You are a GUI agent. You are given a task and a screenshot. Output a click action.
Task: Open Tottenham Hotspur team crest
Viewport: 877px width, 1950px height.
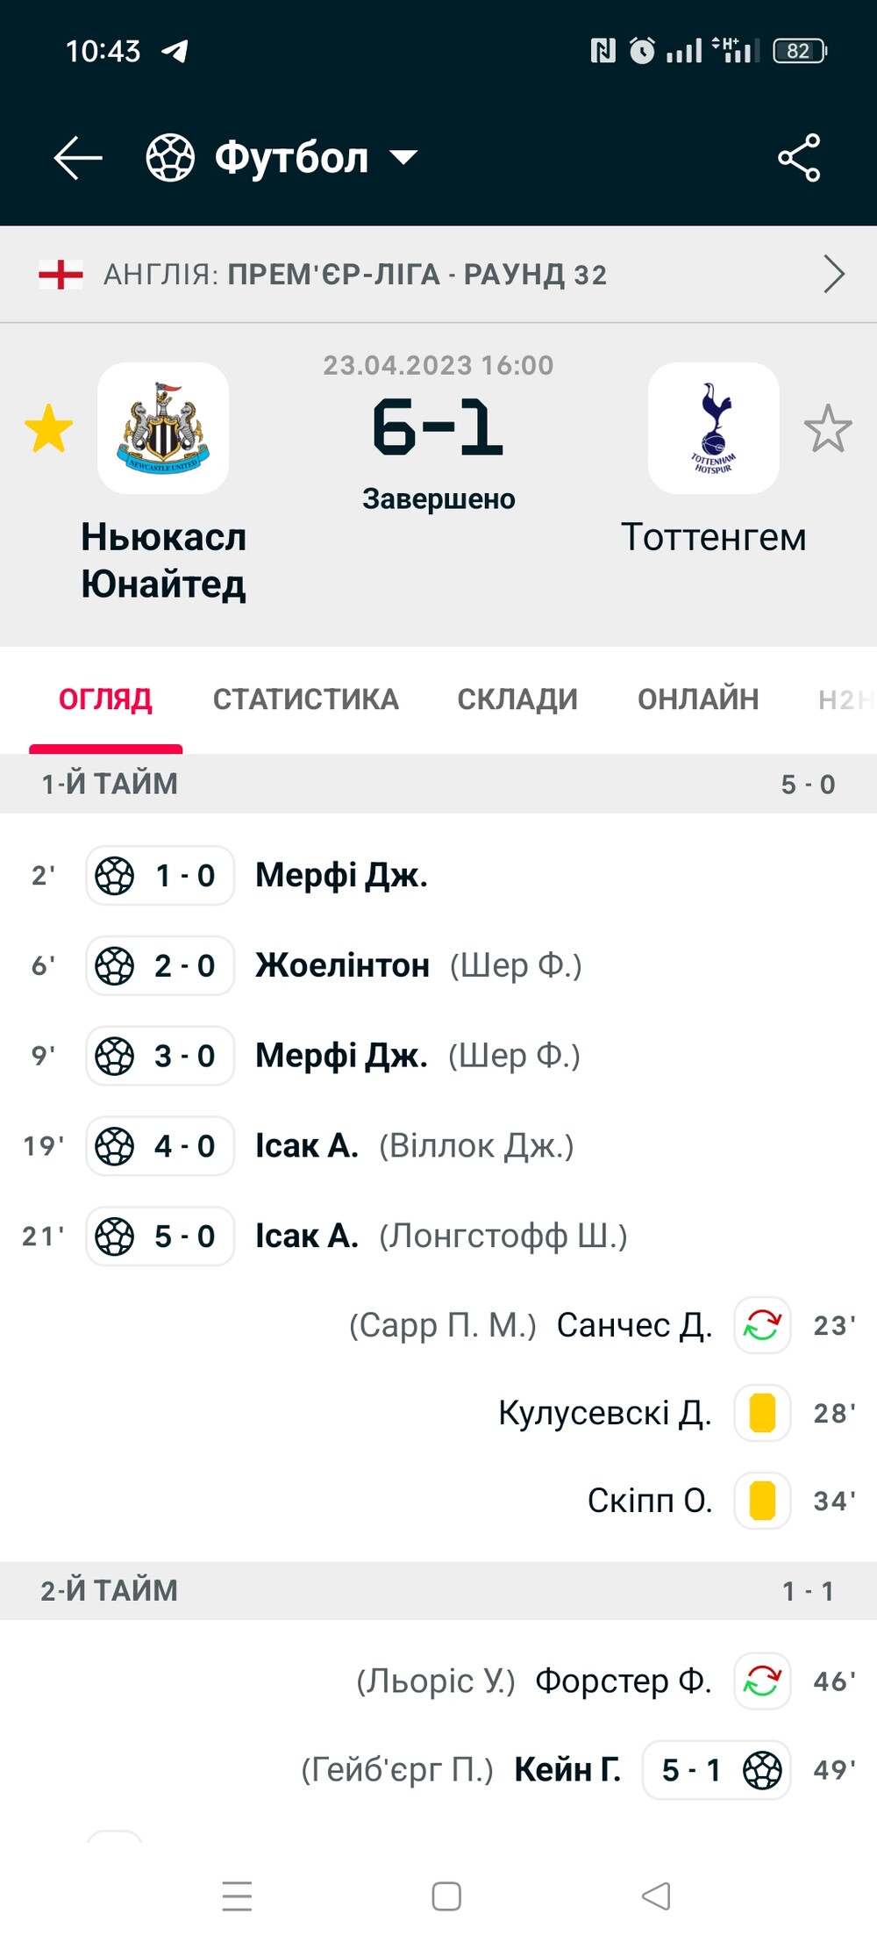(714, 428)
